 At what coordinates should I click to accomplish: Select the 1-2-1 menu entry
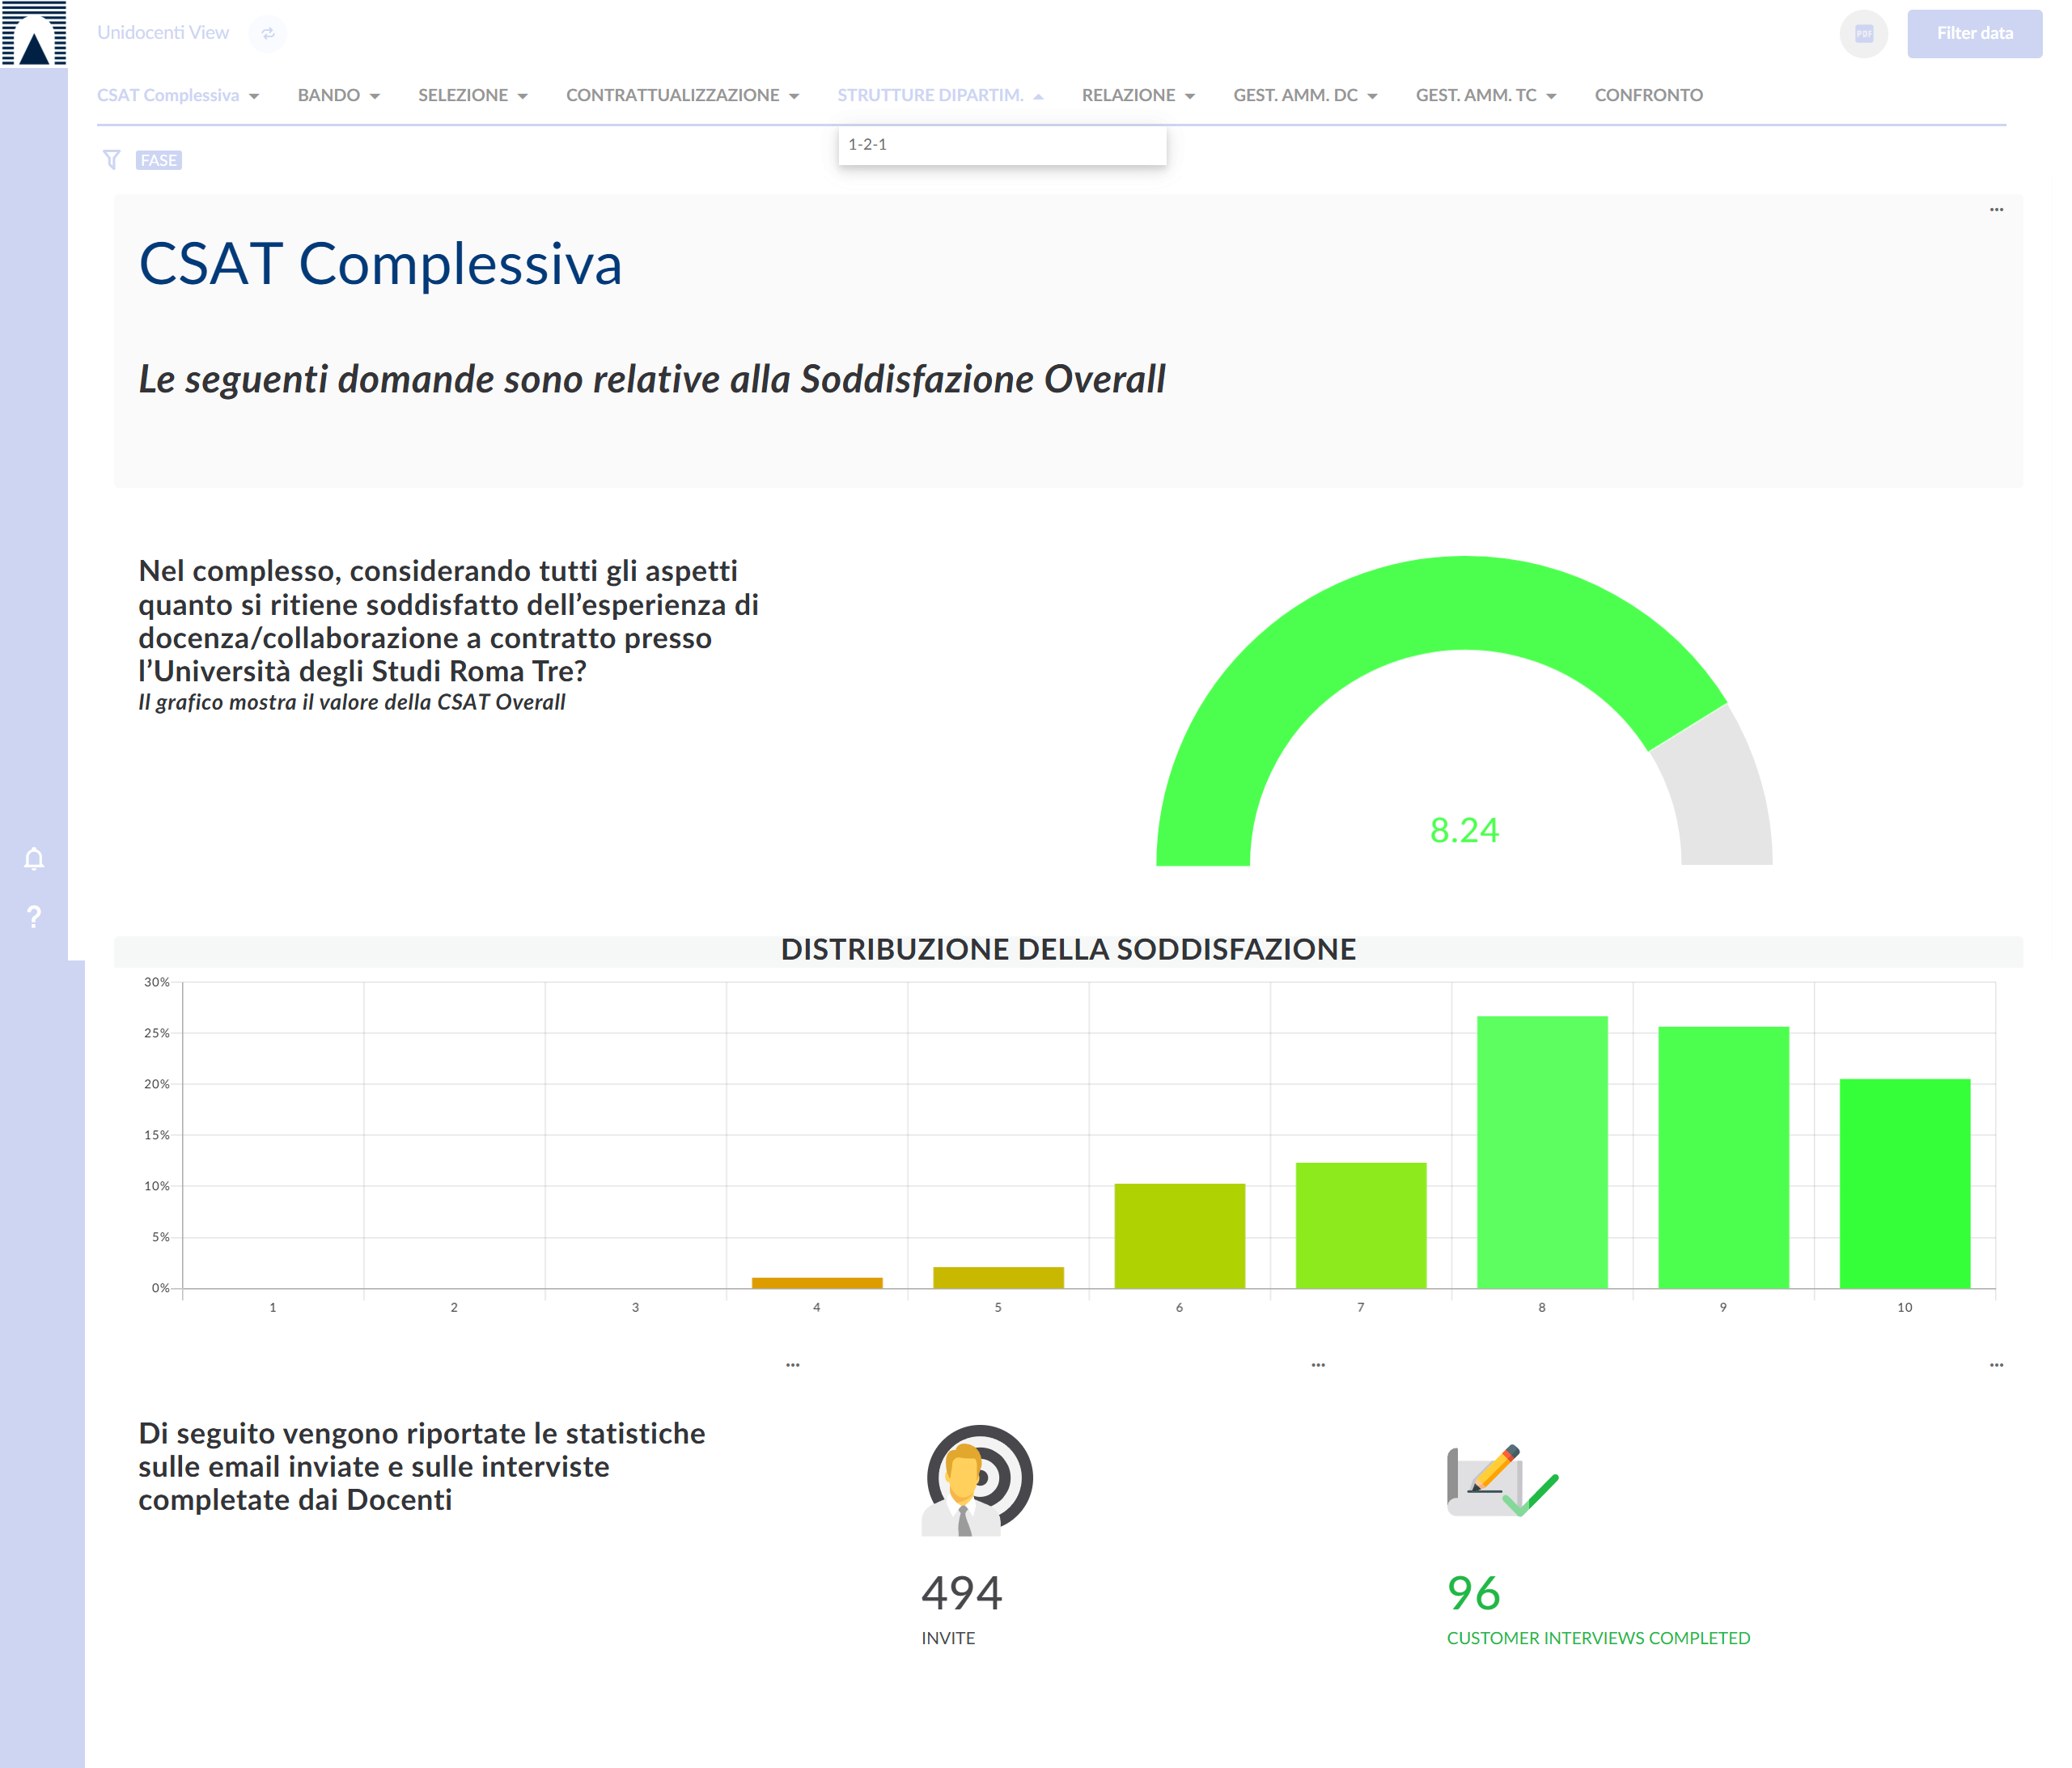pos(868,144)
